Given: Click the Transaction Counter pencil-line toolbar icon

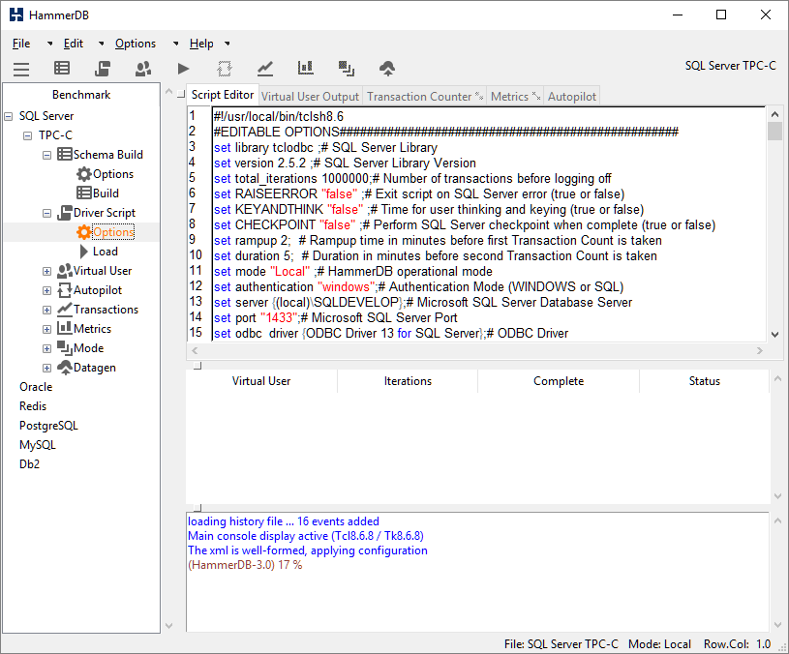Looking at the screenshot, I should pos(265,69).
